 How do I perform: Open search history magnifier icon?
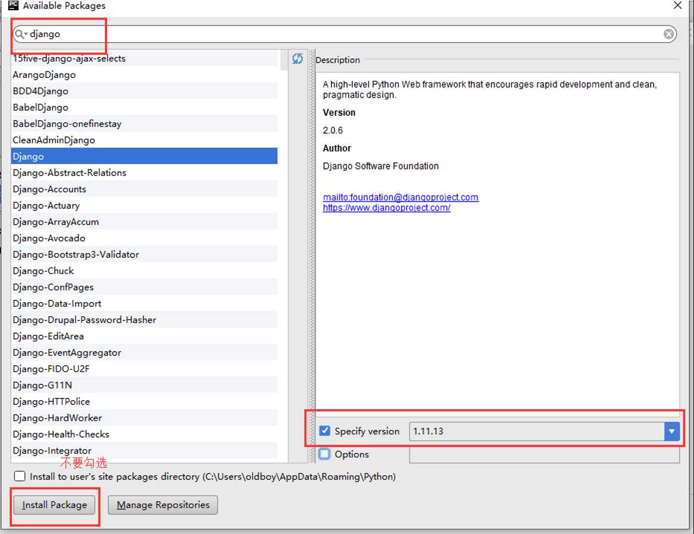pyautogui.click(x=20, y=34)
